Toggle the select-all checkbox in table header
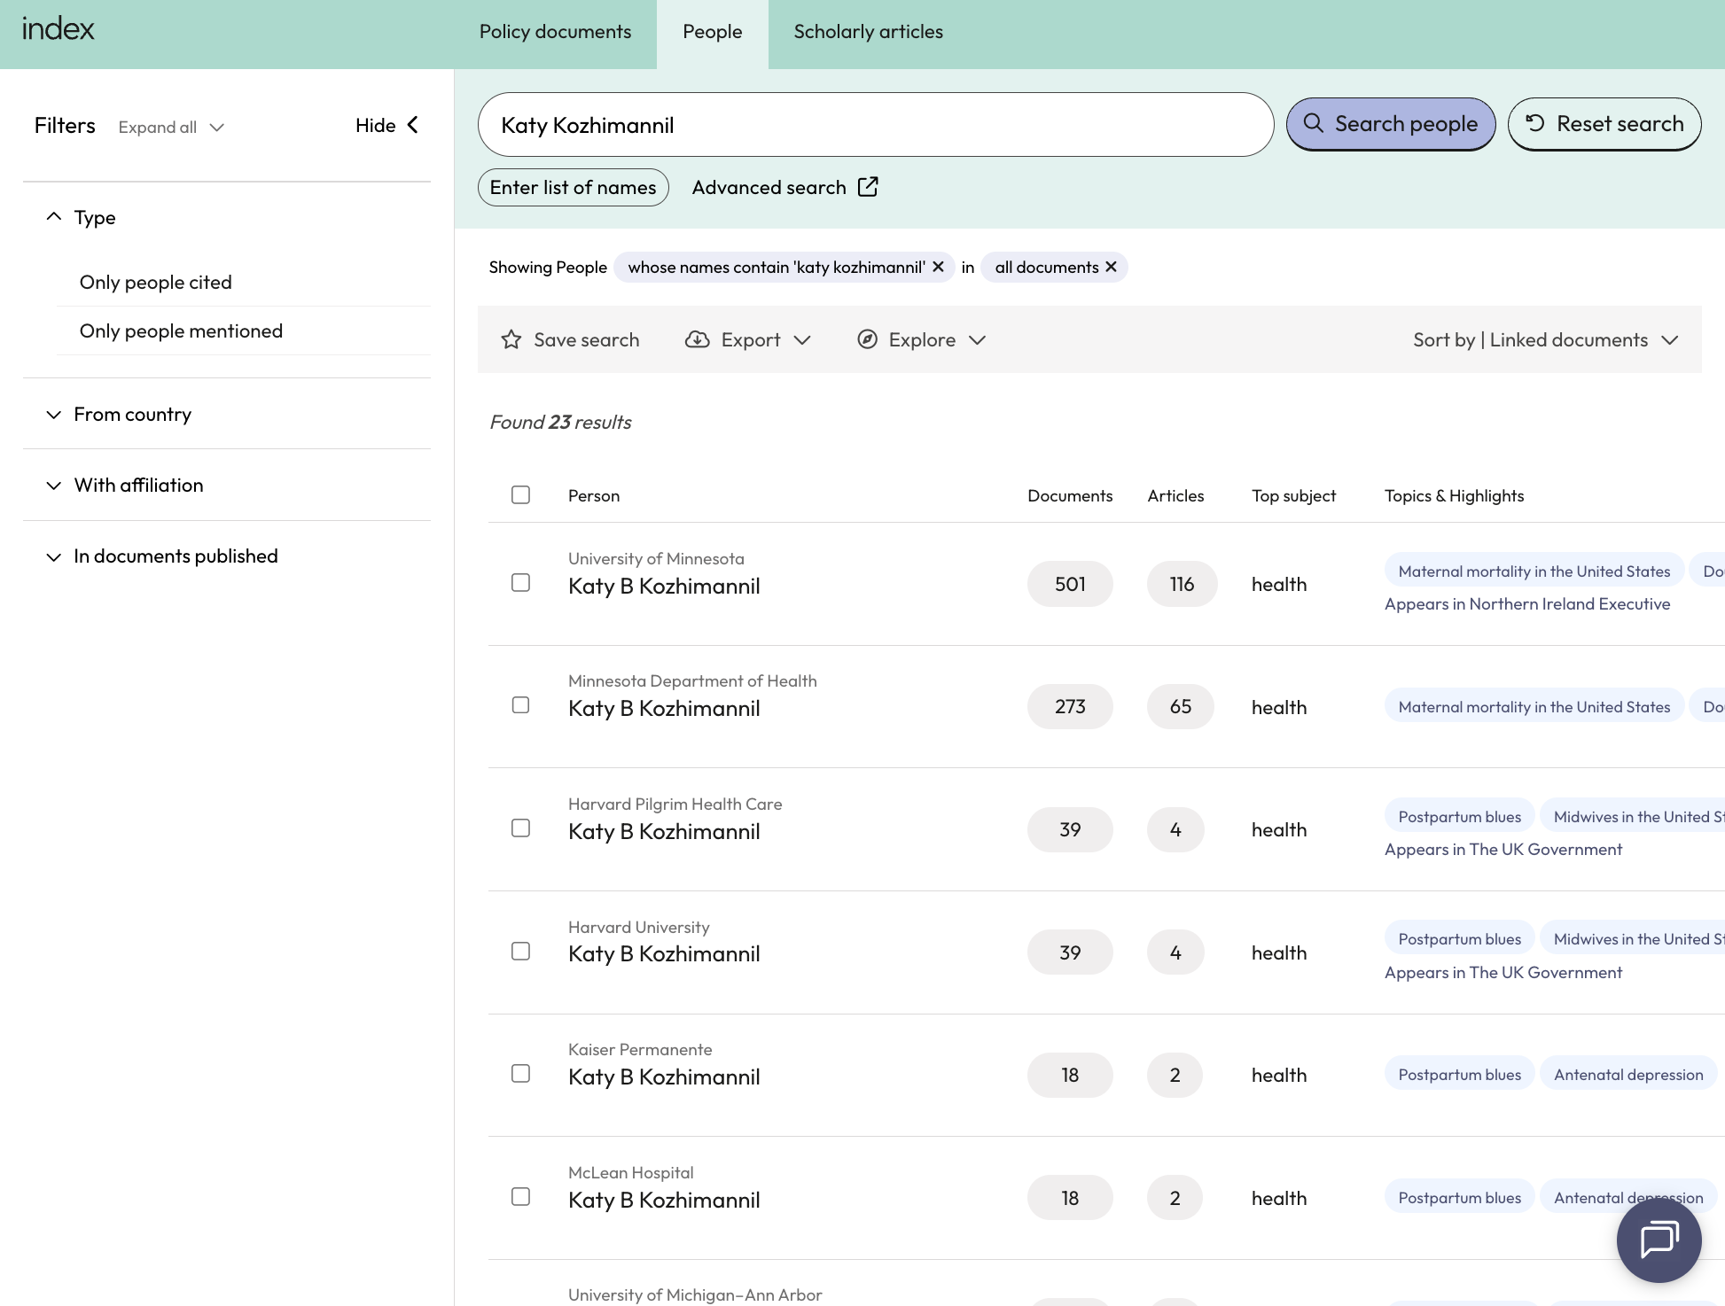 (521, 495)
